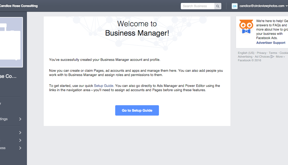Expand the Settings sidebar chevron
This screenshot has height=165, width=288.
20,119
